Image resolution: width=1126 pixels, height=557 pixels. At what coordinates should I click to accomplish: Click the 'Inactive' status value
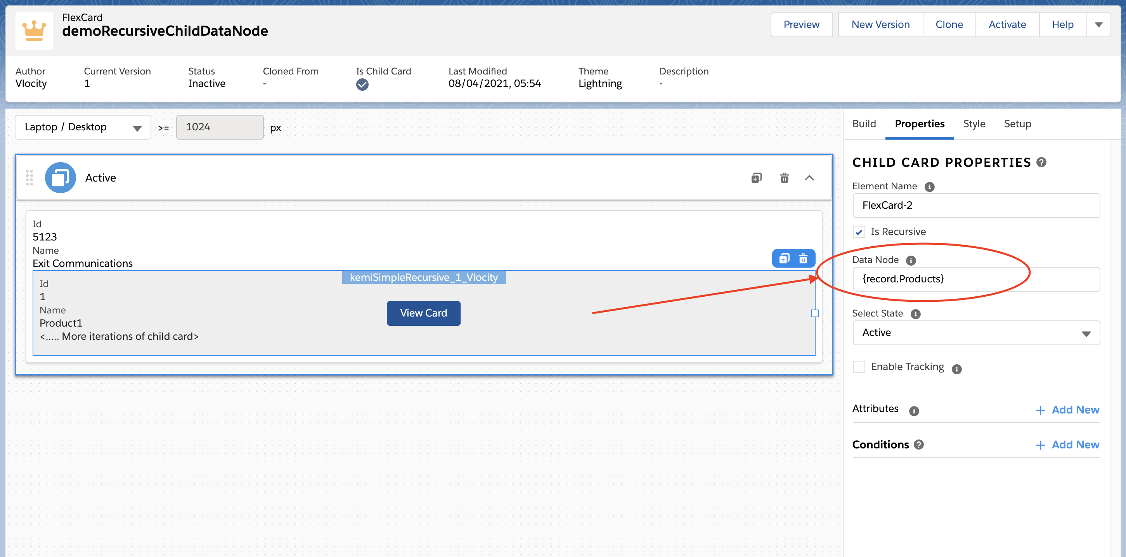(207, 83)
